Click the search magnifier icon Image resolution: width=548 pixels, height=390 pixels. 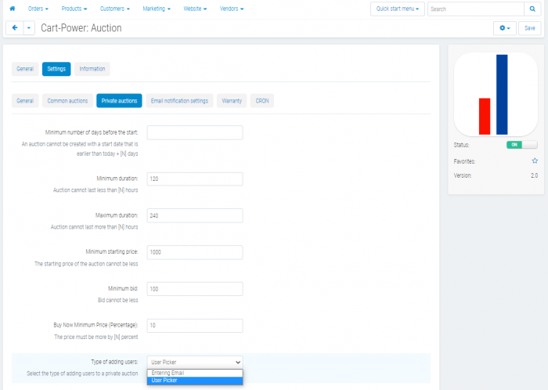(532, 9)
